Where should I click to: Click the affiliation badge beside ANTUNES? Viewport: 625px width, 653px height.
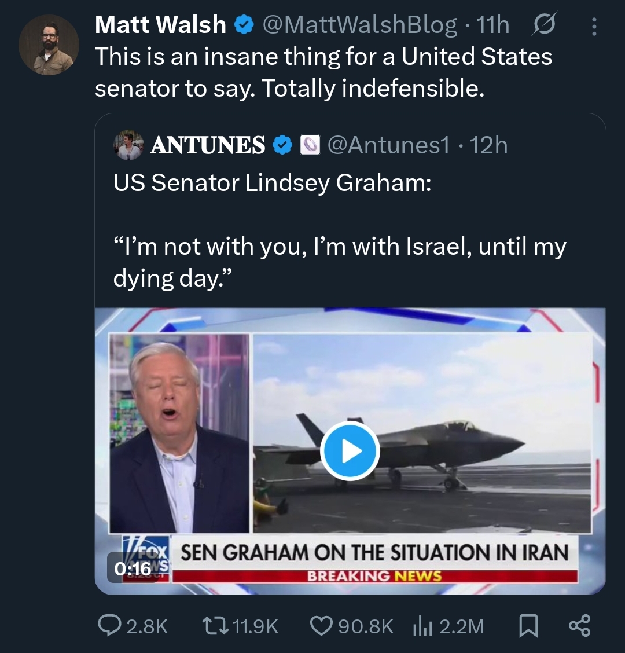click(x=308, y=145)
